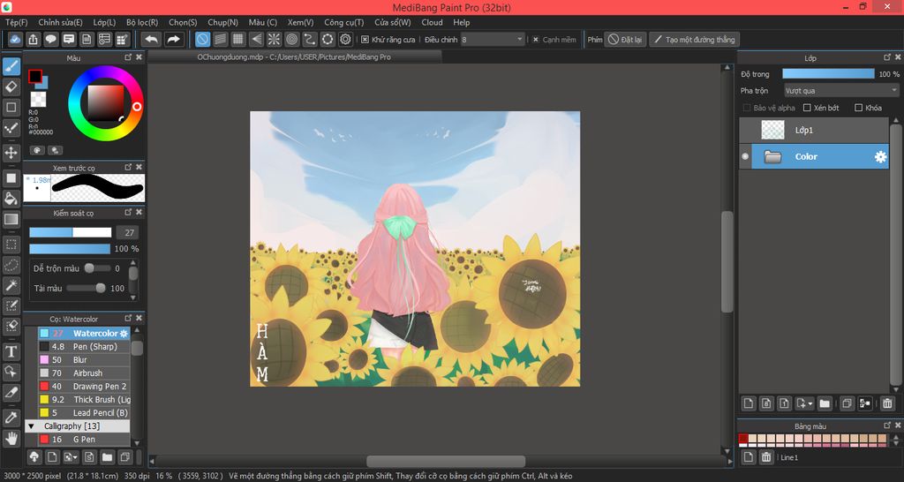The image size is (904, 482).
Task: Select the Hand pan tool
Action: click(11, 438)
